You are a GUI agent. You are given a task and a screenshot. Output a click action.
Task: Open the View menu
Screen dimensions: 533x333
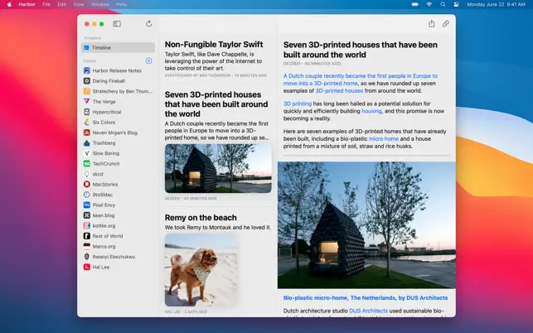tap(79, 4)
